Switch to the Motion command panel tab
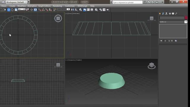The height and width of the screenshot is (107, 190). coord(170,14)
